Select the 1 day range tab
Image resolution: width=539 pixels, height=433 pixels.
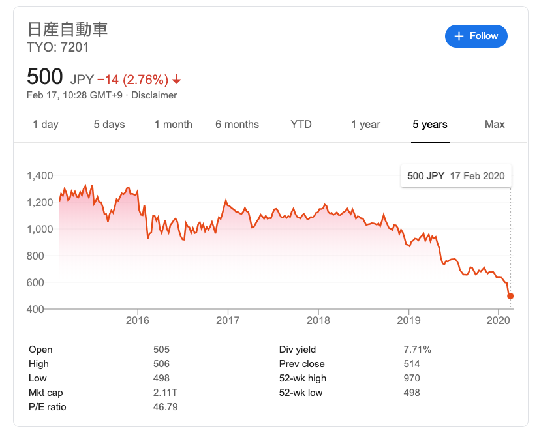tap(46, 125)
